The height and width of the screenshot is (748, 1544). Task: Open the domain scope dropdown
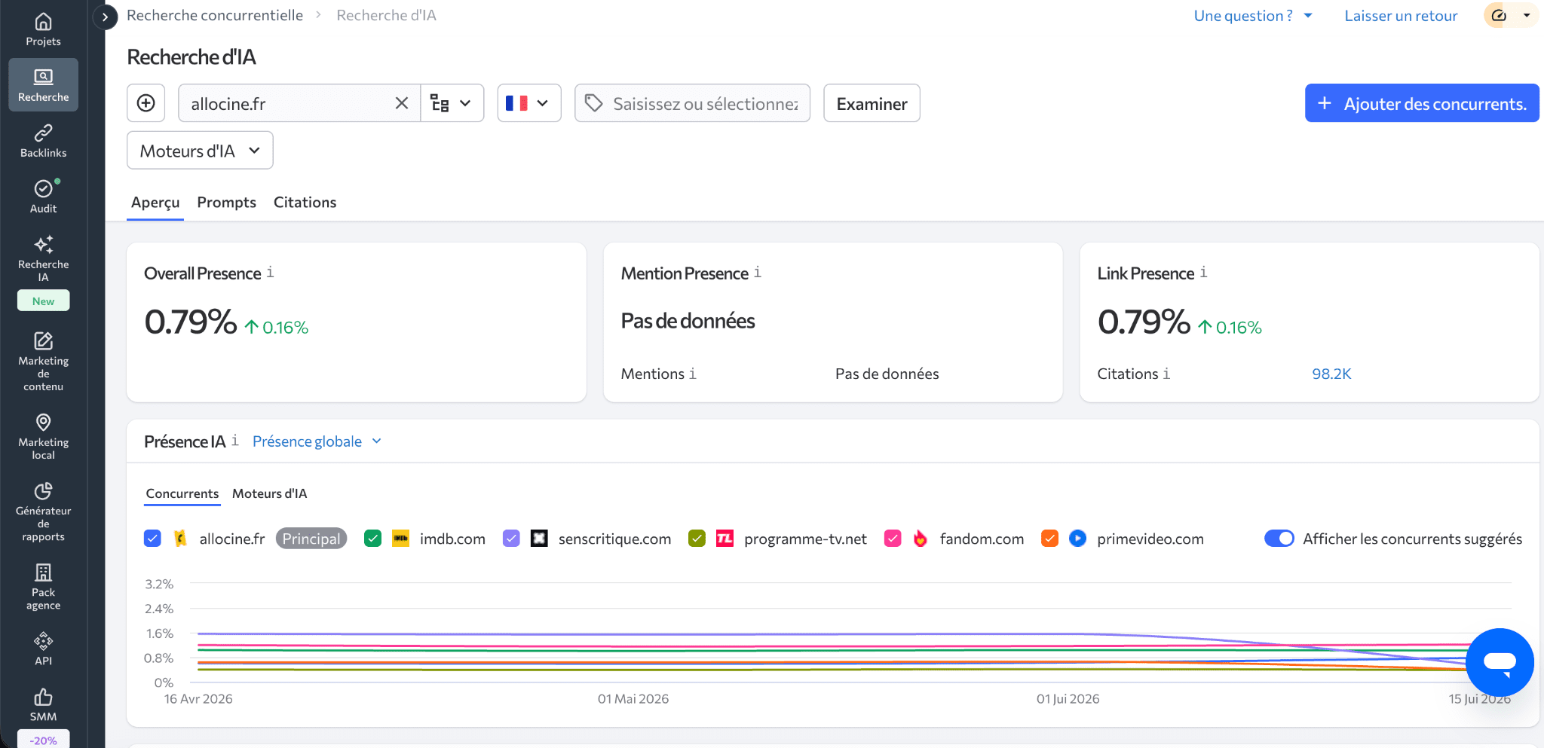[452, 103]
